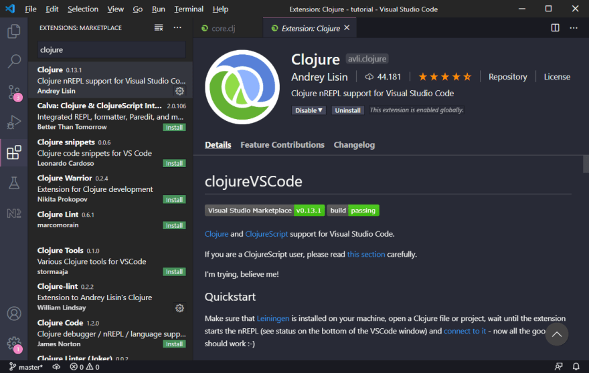The image size is (589, 373).
Task: Switch to the core.clj tab
Action: [223, 28]
